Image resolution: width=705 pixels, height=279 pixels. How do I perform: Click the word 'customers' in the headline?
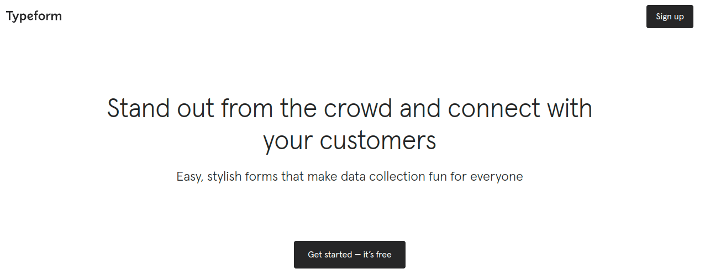pyautogui.click(x=378, y=140)
